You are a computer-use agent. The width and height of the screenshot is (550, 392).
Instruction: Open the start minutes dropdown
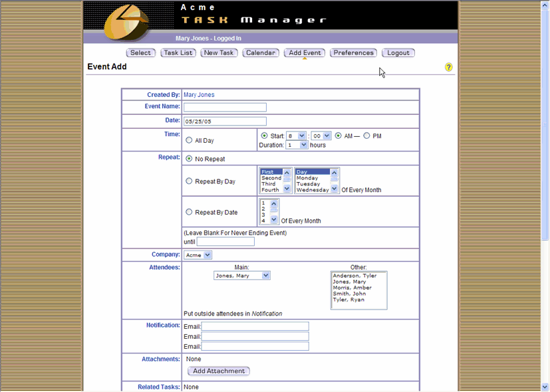tap(321, 136)
